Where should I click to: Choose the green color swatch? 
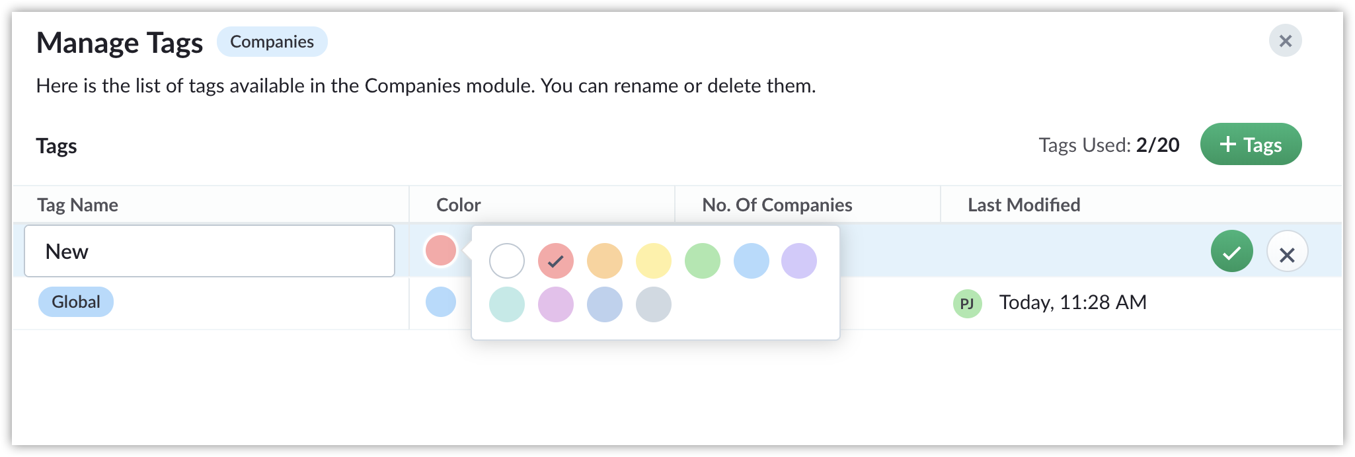tap(703, 261)
